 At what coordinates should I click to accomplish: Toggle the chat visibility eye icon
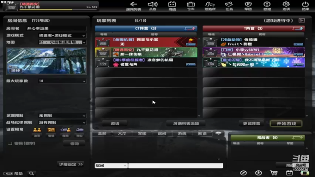[219, 133]
